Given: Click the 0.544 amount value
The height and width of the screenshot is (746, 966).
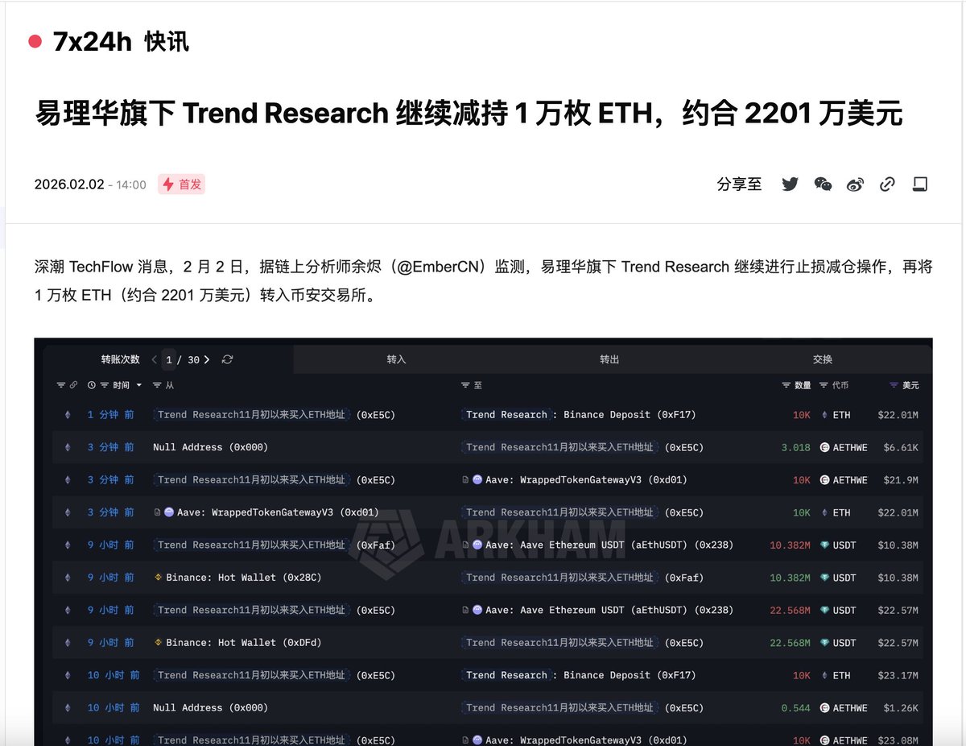Looking at the screenshot, I should coord(795,708).
